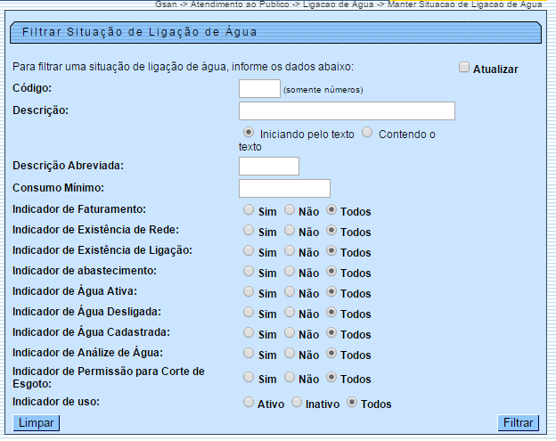Set Indicador de uso to Ativo

point(249,403)
